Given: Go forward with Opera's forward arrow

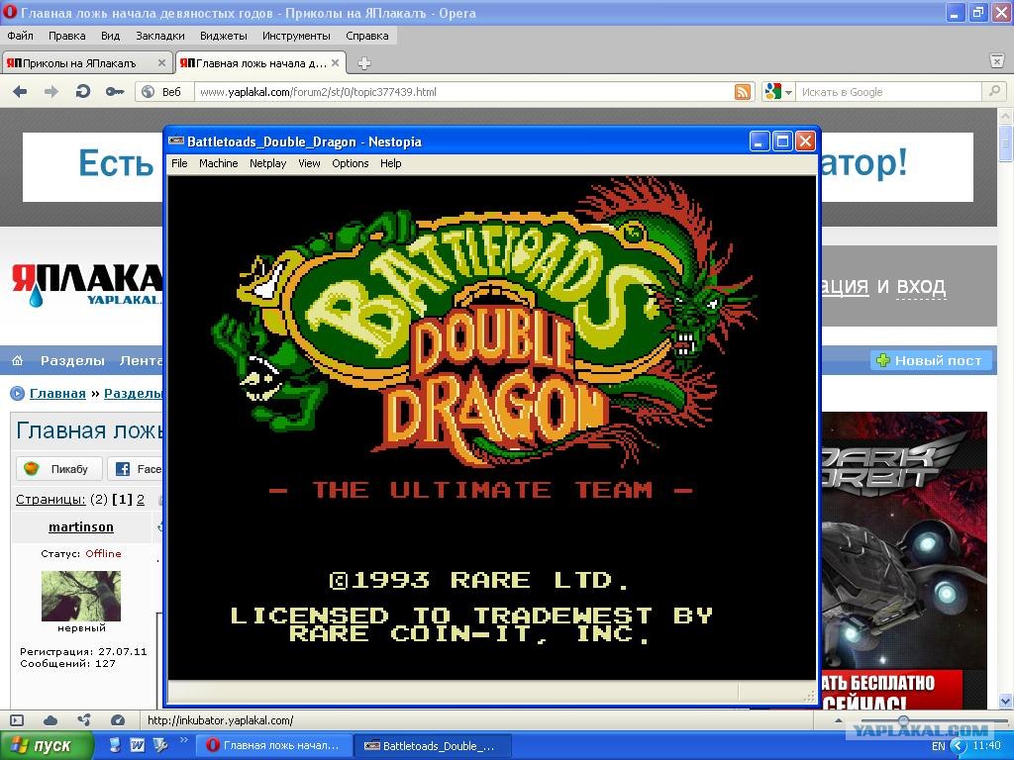Looking at the screenshot, I should click(51, 92).
